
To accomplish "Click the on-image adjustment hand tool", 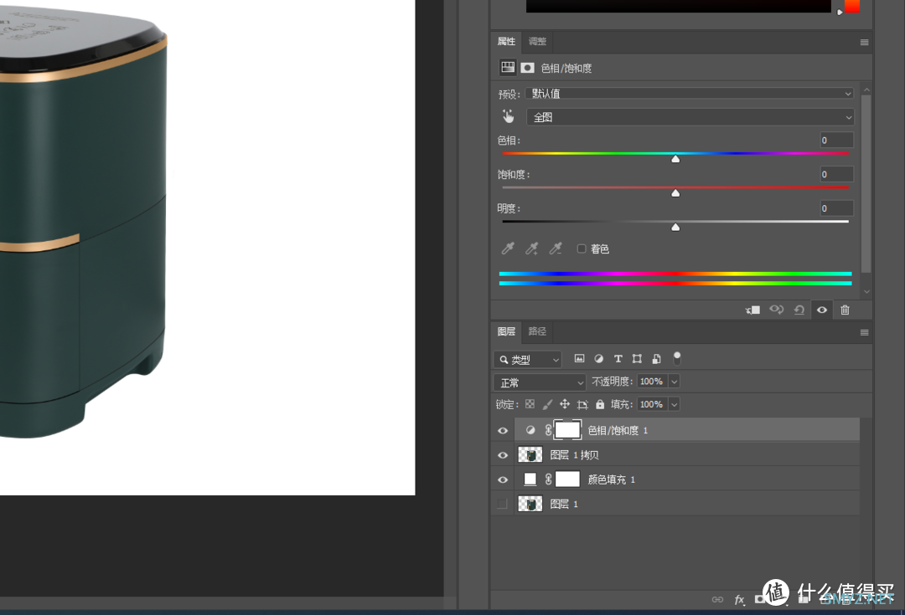I will coord(508,117).
